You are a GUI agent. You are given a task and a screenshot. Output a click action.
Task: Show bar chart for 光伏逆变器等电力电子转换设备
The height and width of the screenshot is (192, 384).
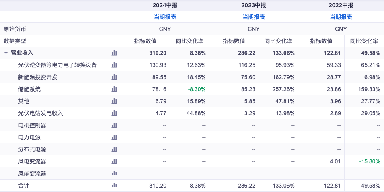(x=114, y=65)
